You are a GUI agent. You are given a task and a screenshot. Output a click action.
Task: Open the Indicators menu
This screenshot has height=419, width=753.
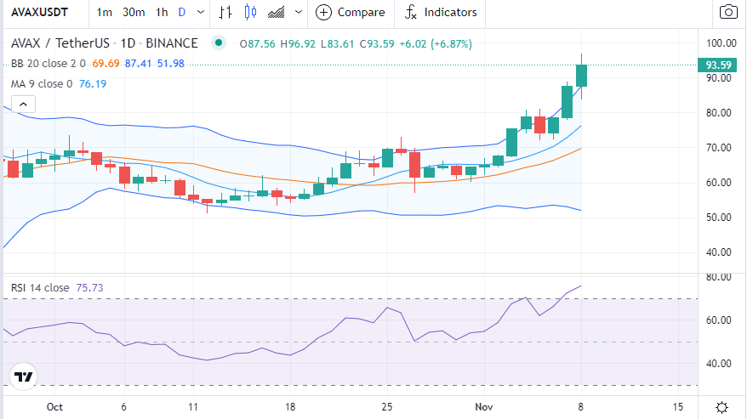(441, 12)
